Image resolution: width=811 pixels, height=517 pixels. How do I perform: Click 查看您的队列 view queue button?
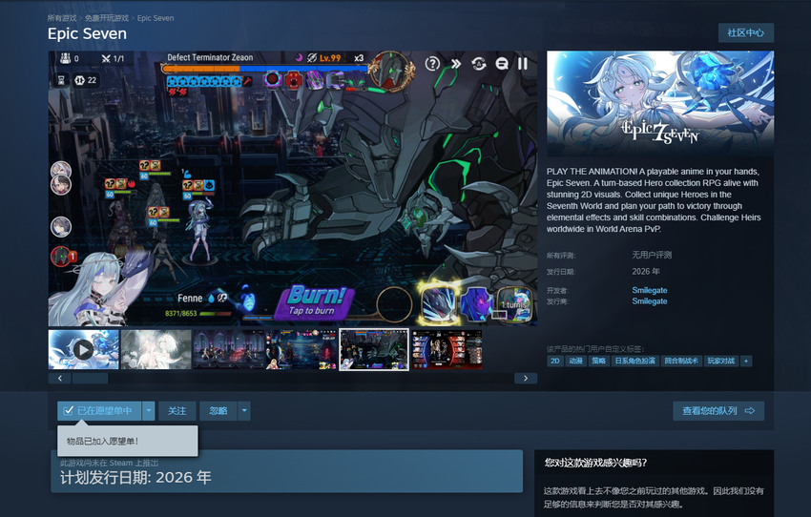(718, 410)
